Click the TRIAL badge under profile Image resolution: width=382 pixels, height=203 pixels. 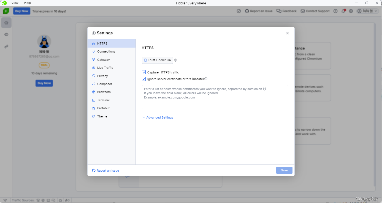[x=44, y=65]
